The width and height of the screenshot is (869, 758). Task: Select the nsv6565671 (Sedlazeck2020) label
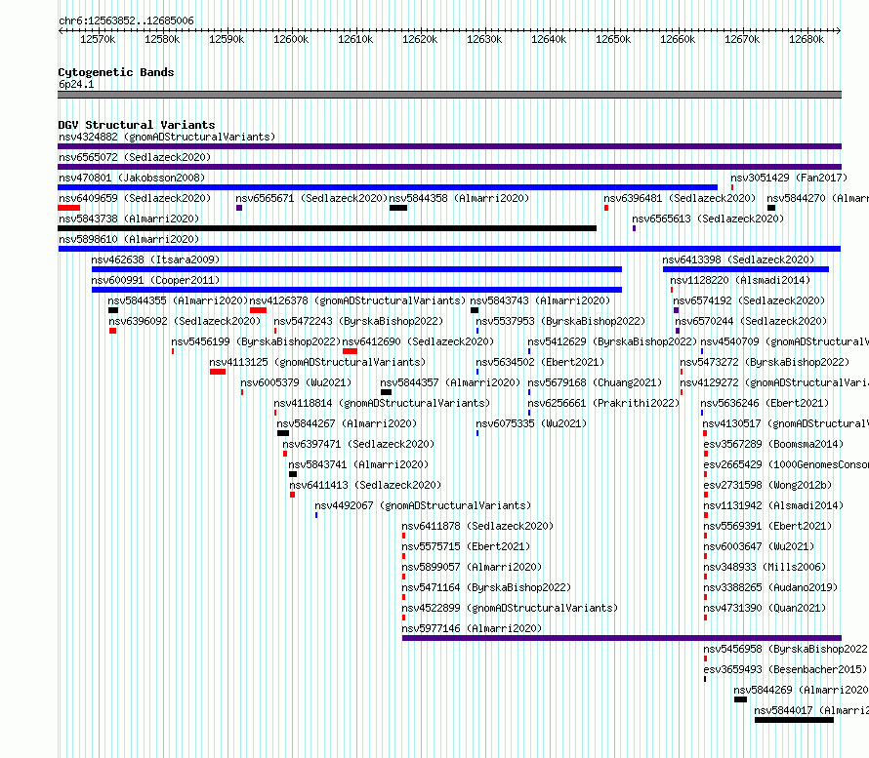tap(310, 198)
